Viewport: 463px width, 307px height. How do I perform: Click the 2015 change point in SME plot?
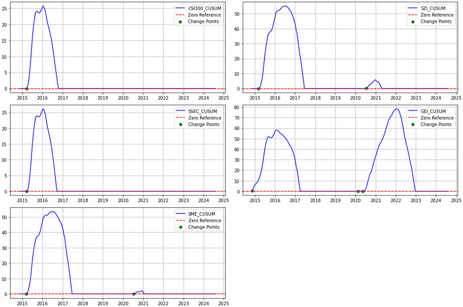(x=26, y=294)
